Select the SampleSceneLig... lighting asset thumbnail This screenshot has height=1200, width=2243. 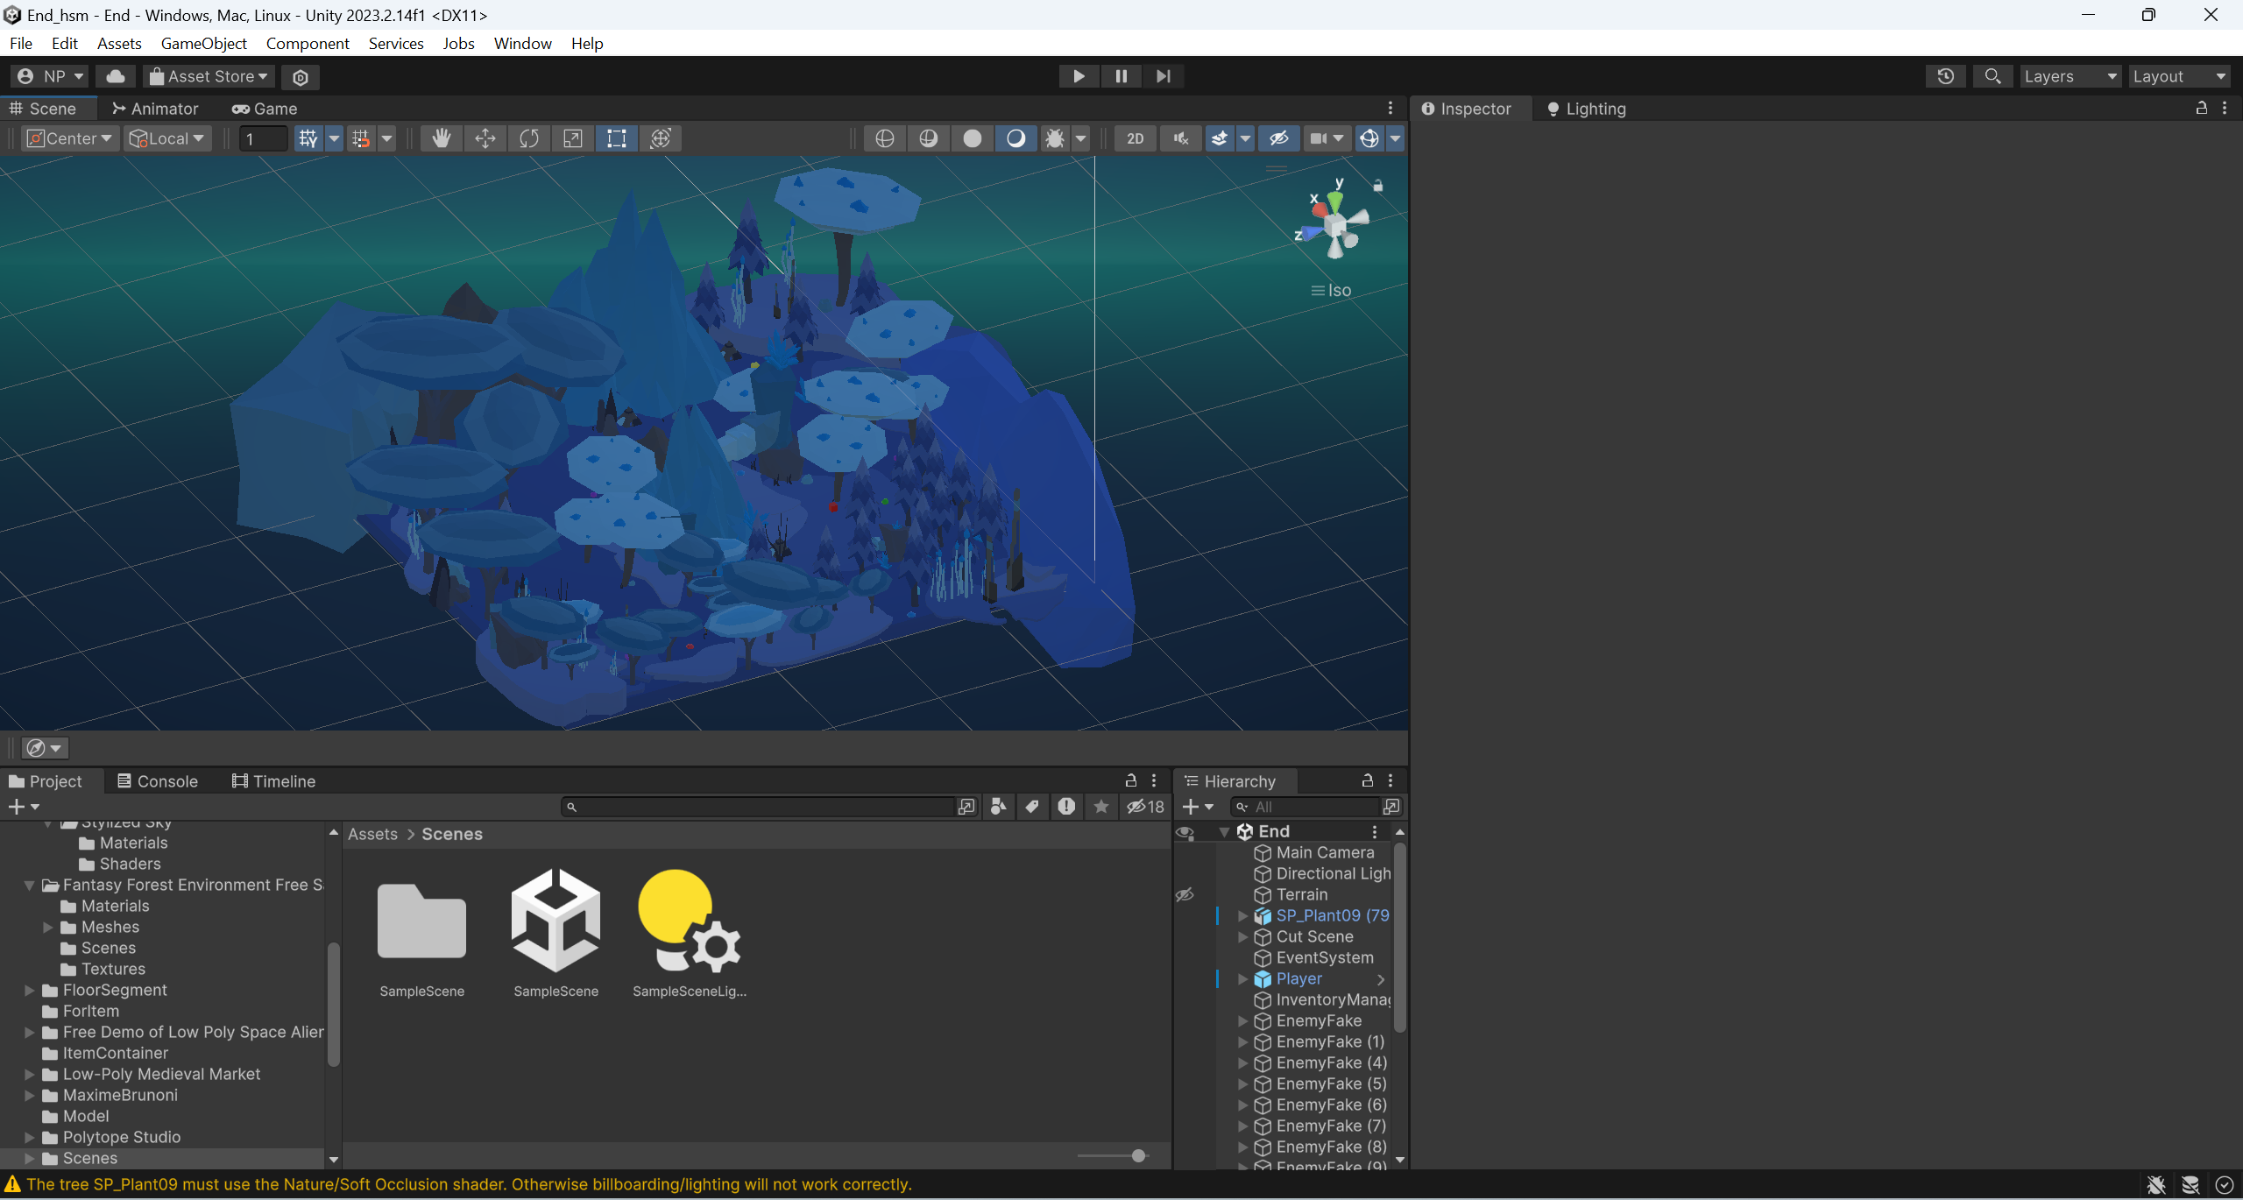[689, 921]
